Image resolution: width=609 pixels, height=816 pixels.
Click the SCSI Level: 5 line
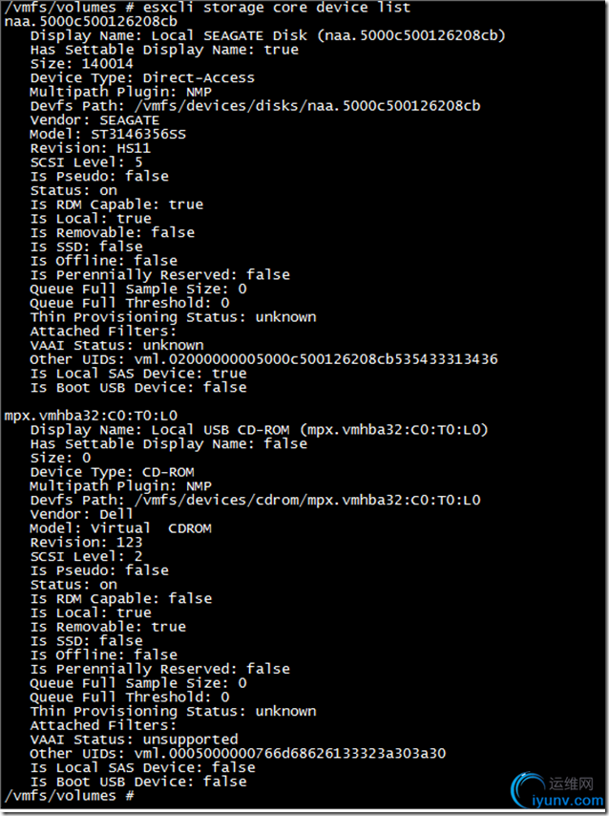pos(86,162)
